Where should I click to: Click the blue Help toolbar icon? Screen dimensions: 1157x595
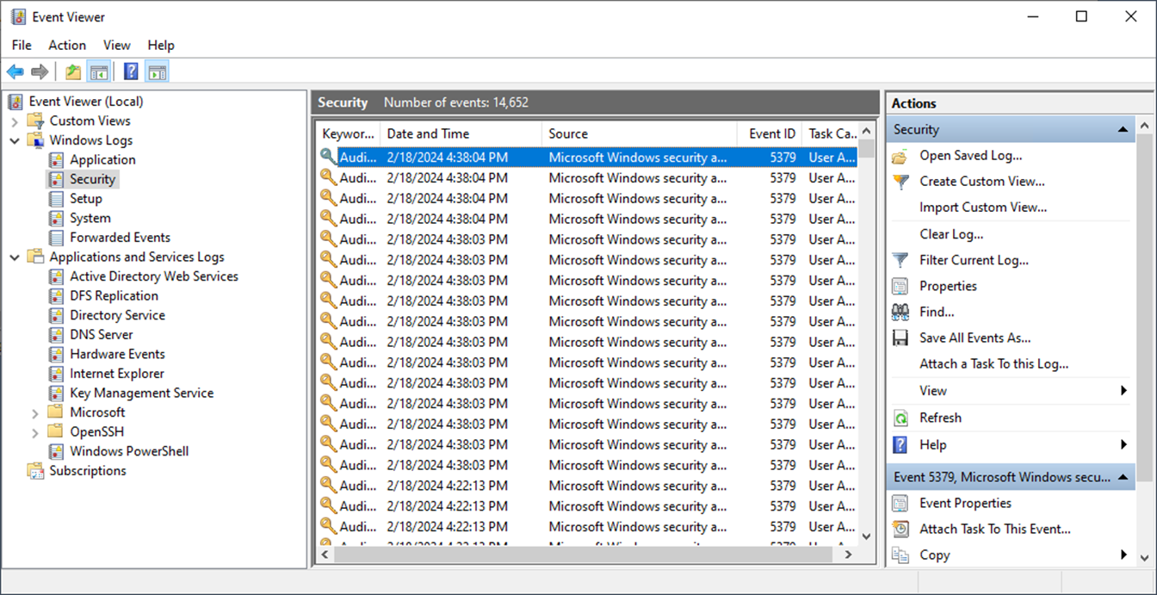131,72
